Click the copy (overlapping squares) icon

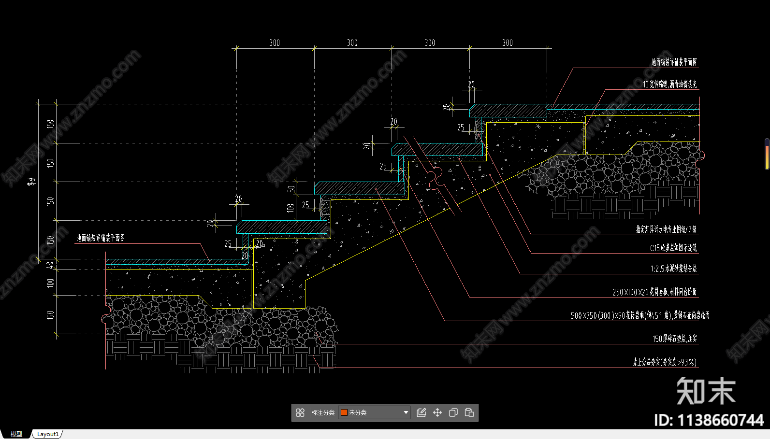[453, 412]
